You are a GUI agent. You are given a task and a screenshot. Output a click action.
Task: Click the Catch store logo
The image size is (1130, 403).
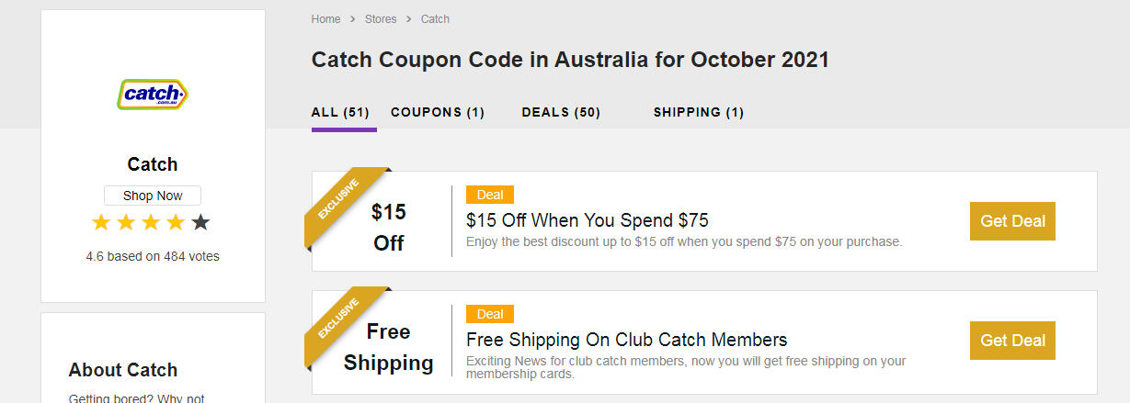click(153, 94)
